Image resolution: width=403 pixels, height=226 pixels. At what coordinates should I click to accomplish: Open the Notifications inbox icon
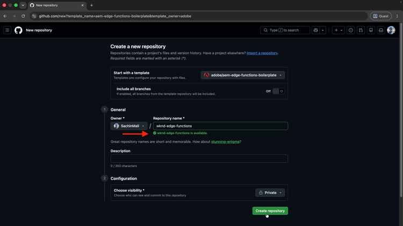click(x=381, y=30)
